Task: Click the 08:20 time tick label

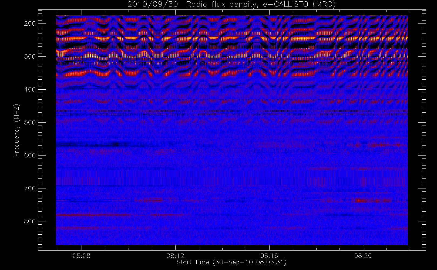Action: click(363, 255)
